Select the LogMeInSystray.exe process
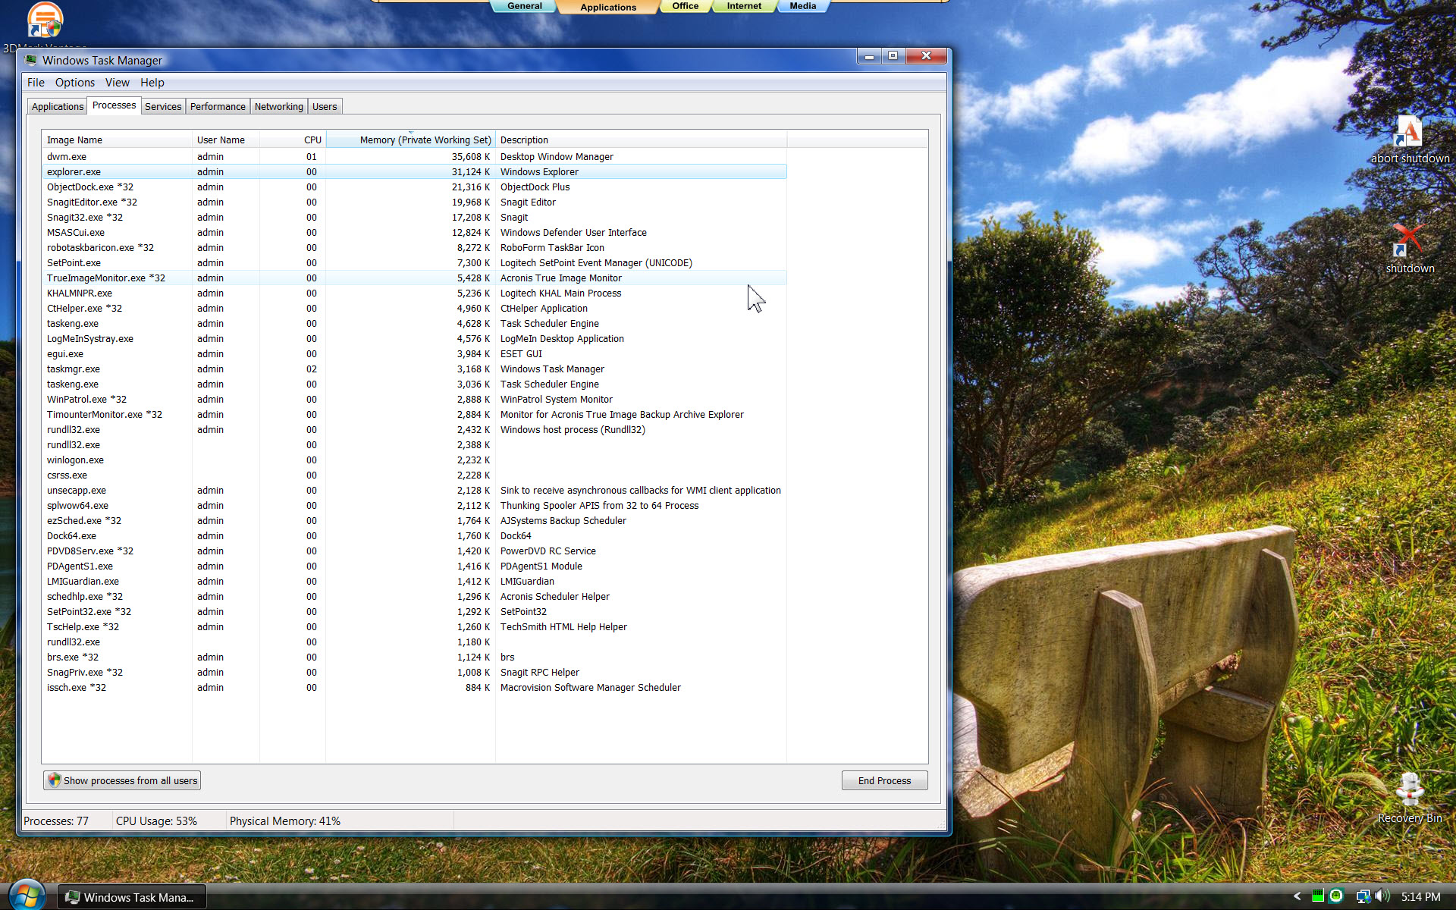The width and height of the screenshot is (1456, 910). coord(415,339)
